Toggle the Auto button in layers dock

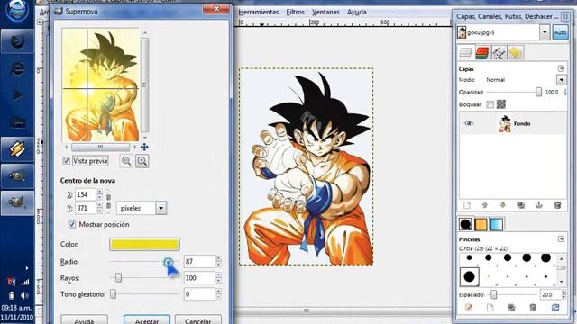[x=560, y=32]
